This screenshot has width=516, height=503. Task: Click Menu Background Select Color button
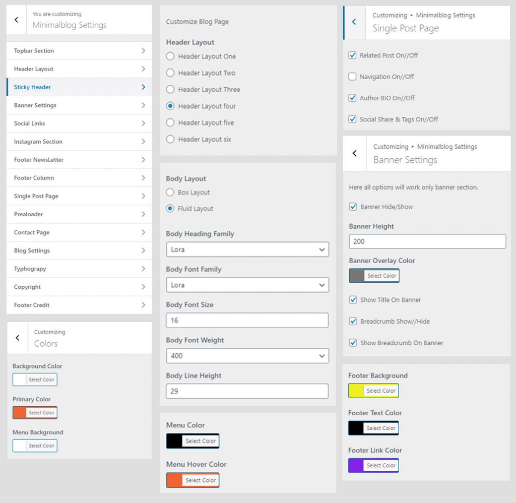[x=41, y=446]
